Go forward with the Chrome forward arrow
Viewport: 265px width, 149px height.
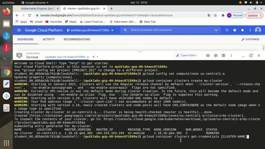click(x=23, y=15)
